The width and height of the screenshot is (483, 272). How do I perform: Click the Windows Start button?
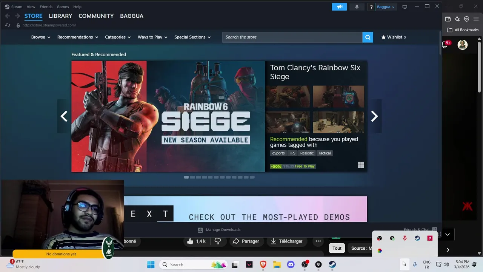(151, 264)
